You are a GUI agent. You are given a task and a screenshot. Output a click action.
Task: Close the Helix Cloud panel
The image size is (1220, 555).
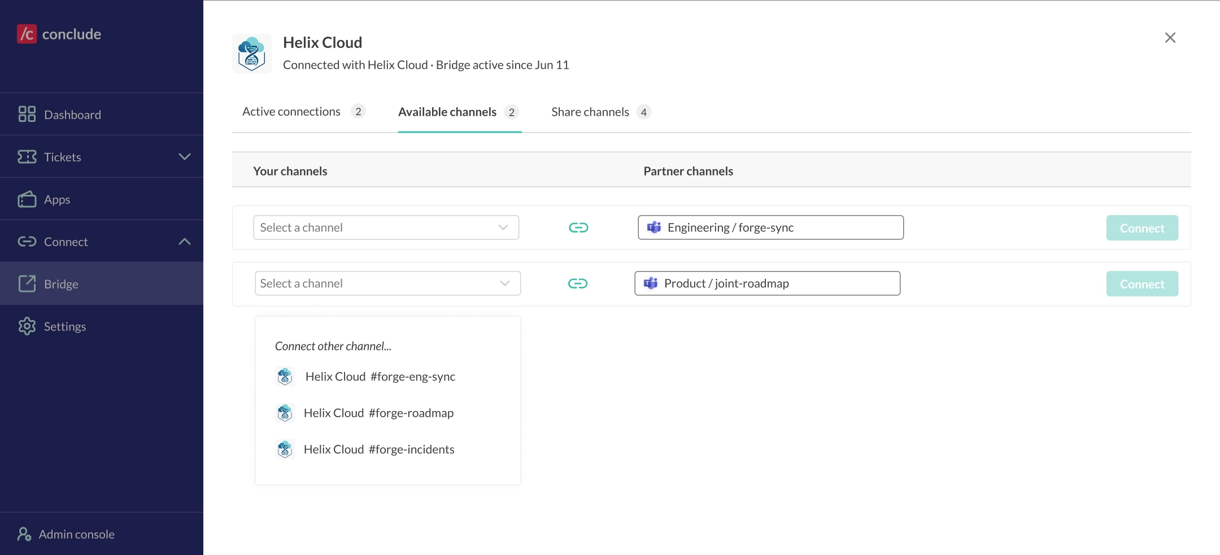tap(1170, 37)
